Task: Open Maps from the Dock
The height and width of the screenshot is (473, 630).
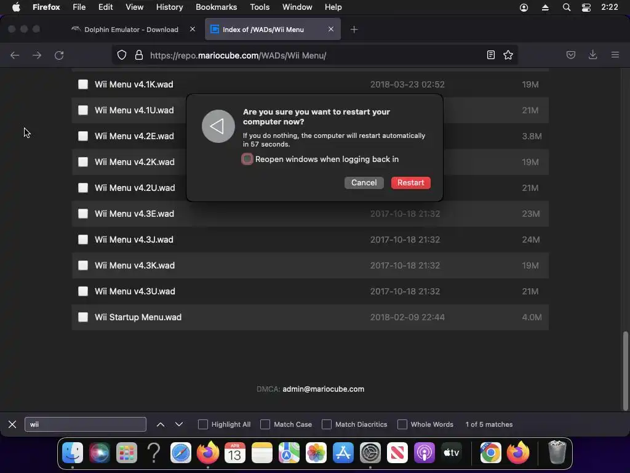Action: pos(289,453)
